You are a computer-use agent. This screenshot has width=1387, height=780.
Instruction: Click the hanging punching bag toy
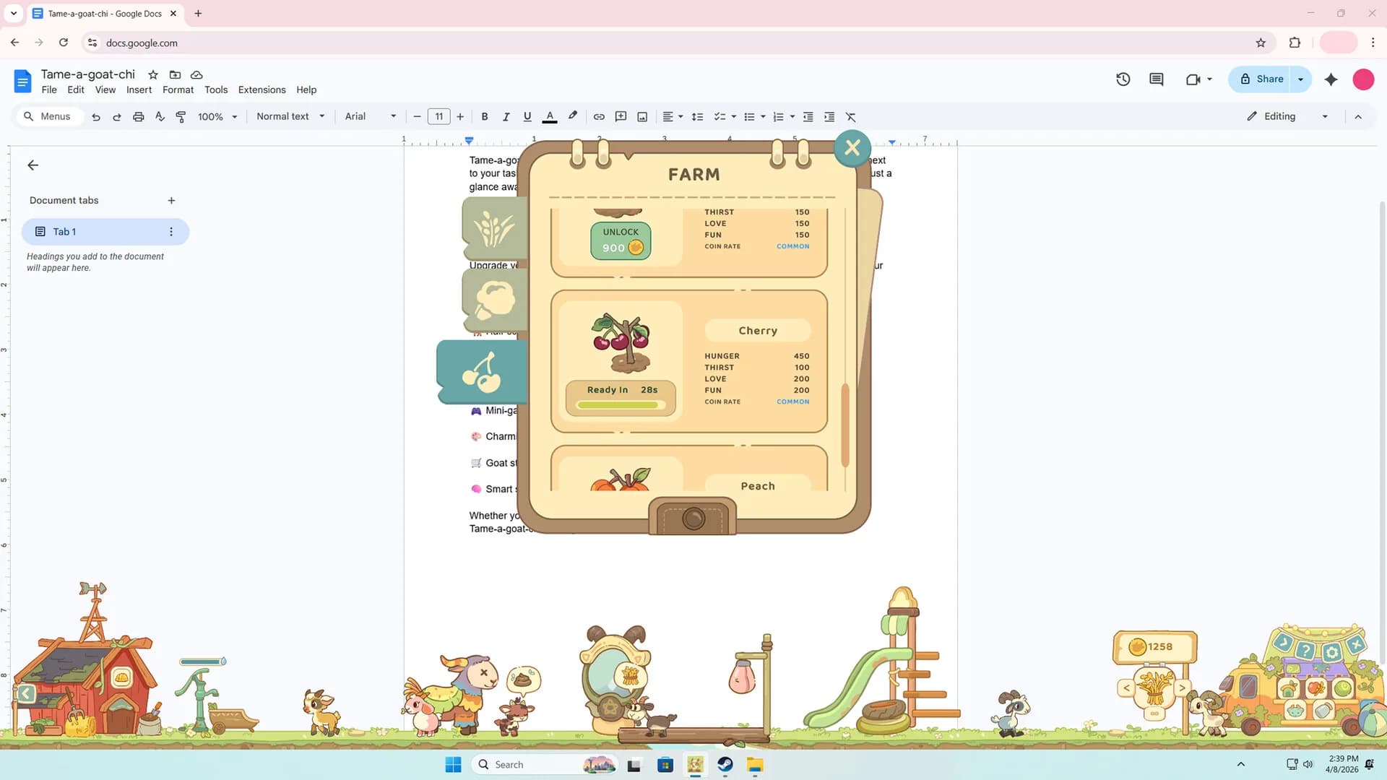(742, 677)
